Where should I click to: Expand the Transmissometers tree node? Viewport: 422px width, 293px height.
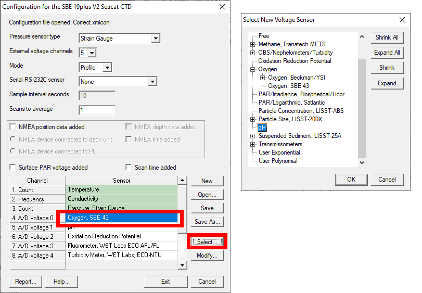pyautogui.click(x=253, y=144)
